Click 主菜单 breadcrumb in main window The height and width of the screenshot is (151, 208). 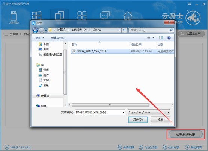pyautogui.click(x=14, y=34)
